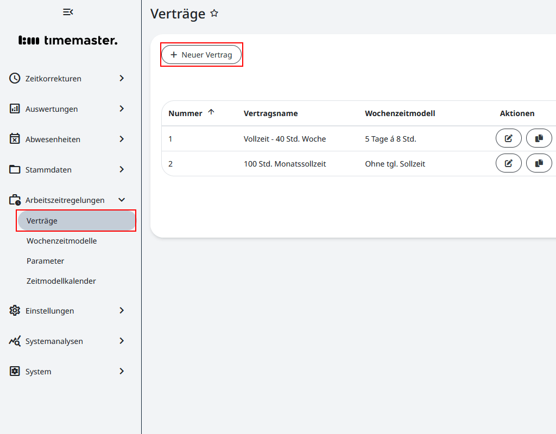Image resolution: width=556 pixels, height=434 pixels.
Task: Open Wochenzeitmodelle in the sidebar
Action: (61, 240)
